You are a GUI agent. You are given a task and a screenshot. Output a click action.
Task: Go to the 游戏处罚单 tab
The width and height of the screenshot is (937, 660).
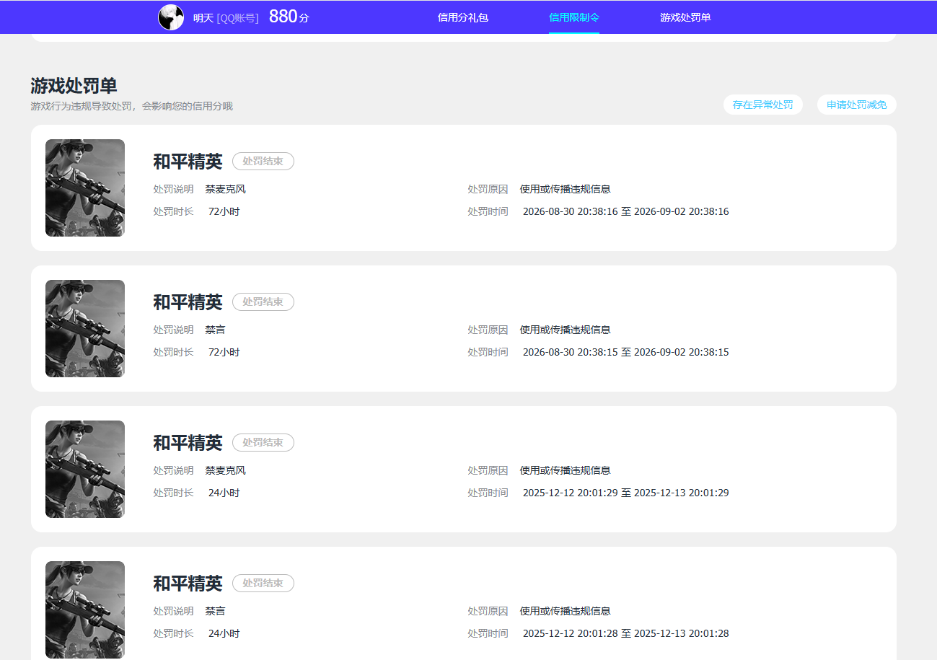pos(685,17)
